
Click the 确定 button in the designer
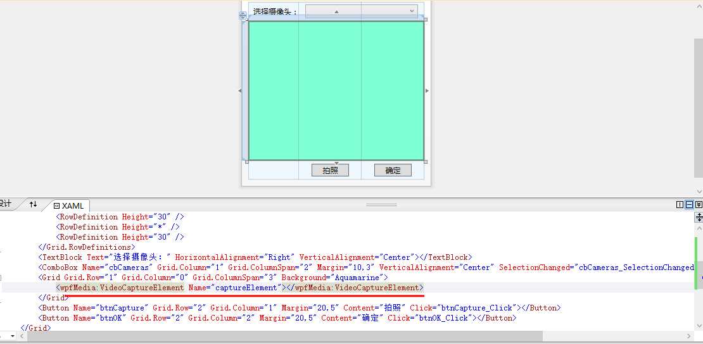click(393, 170)
